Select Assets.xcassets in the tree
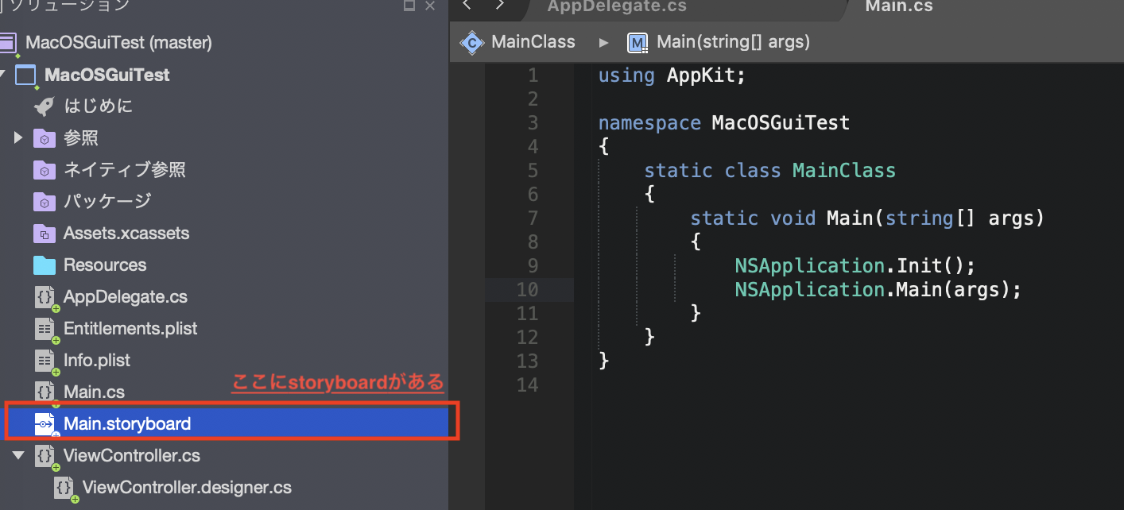 click(126, 234)
